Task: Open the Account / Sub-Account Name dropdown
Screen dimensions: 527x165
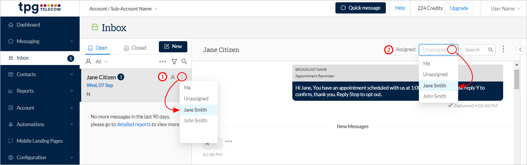Action: (123, 8)
